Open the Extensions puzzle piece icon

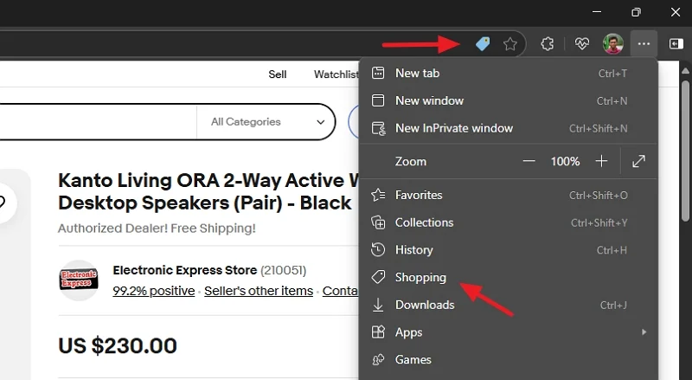click(548, 44)
